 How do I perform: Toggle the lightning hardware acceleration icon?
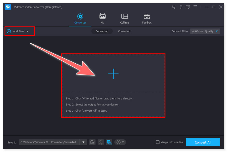coord(100,142)
